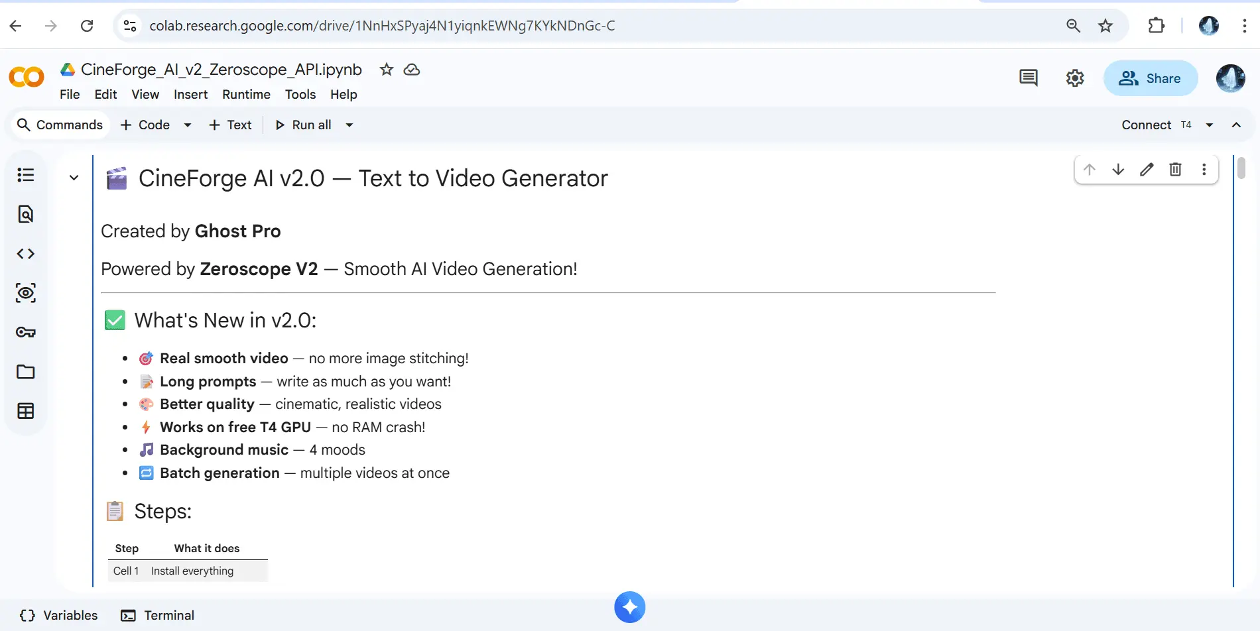
Task: Click the 'Works on free T4 GPU' text
Action: [x=235, y=428]
